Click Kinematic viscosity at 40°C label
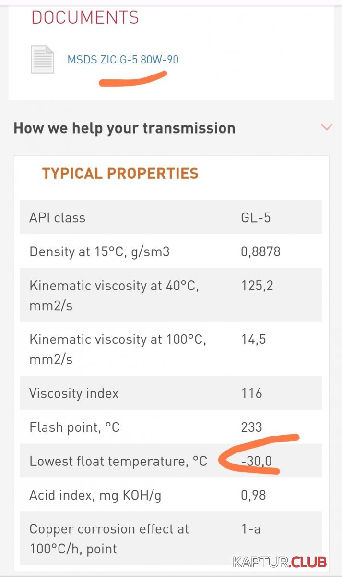Image resolution: width=342 pixels, height=577 pixels. pos(114,295)
